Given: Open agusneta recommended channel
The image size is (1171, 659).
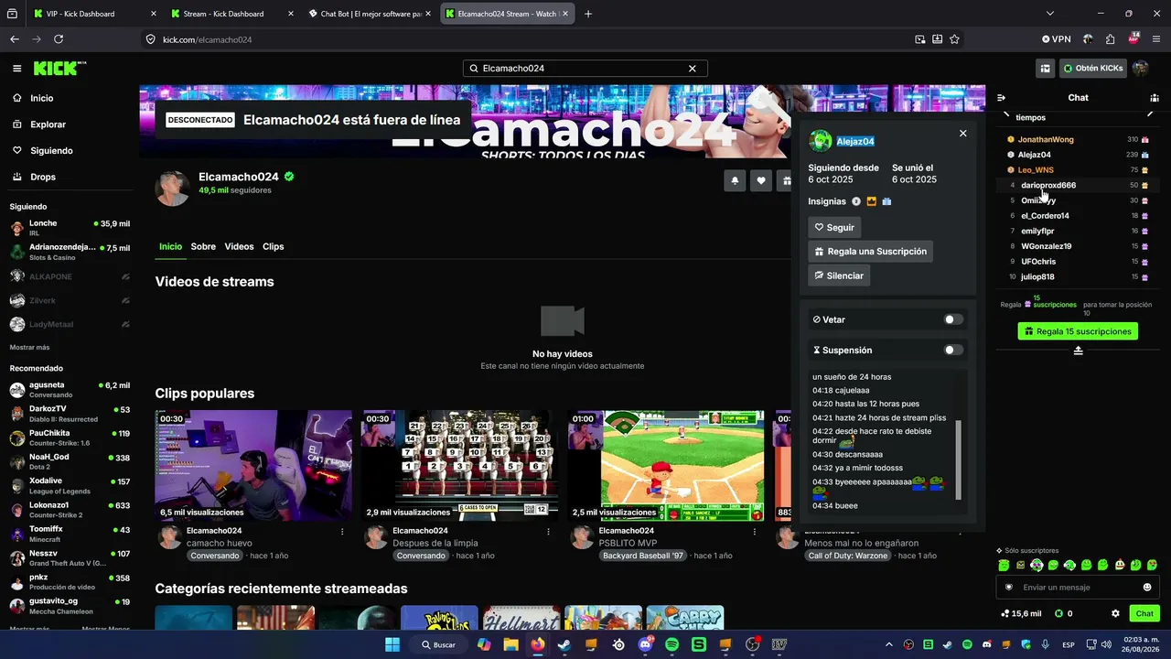Looking at the screenshot, I should [70, 390].
